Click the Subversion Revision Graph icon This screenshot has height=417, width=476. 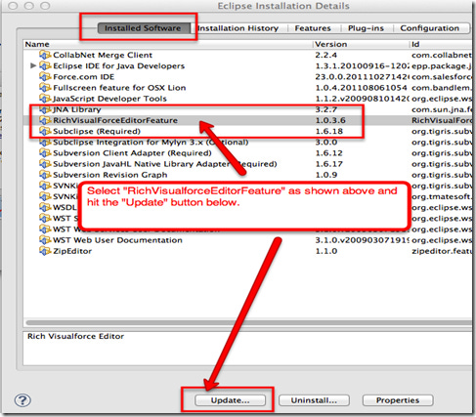(x=45, y=175)
